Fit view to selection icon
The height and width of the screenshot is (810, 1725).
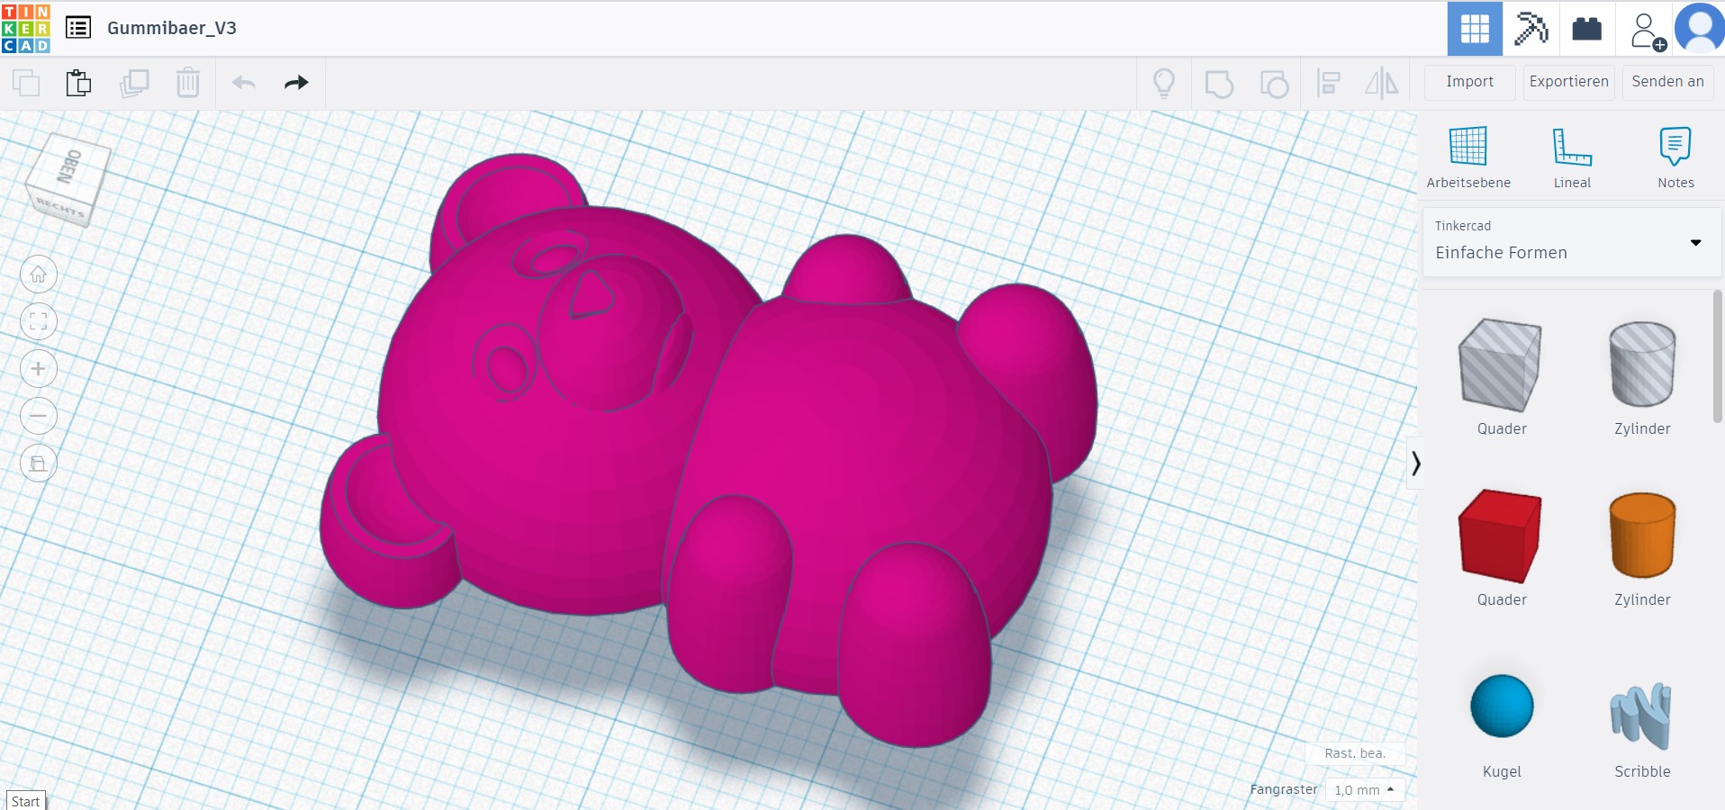[39, 321]
